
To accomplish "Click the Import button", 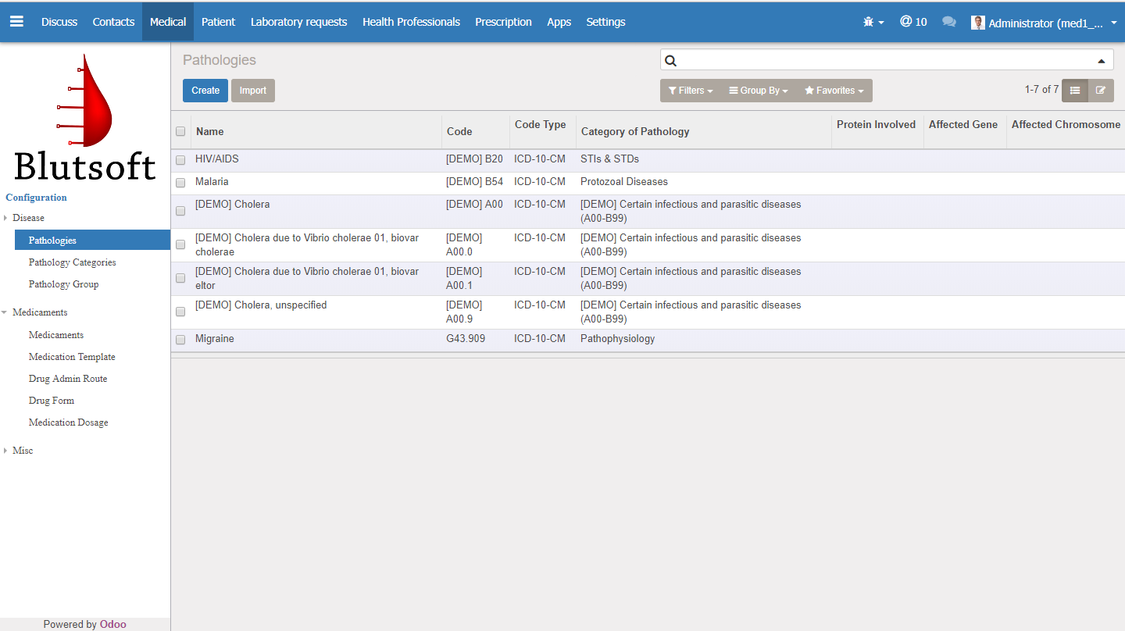I will click(x=252, y=91).
